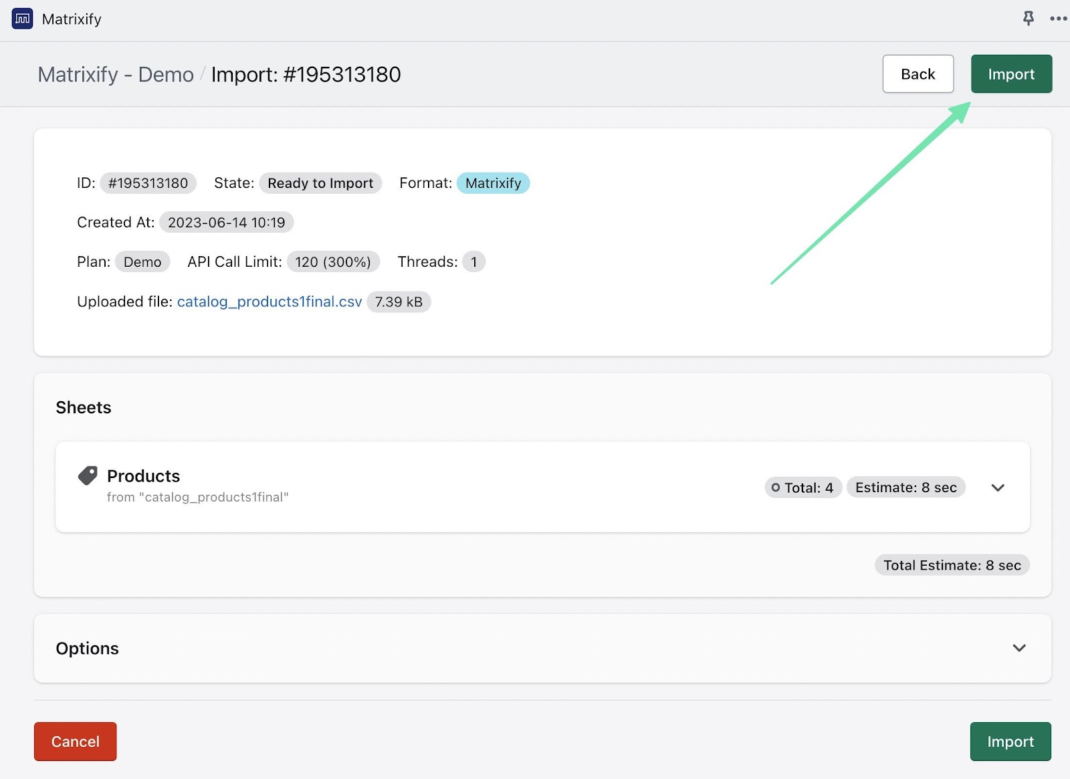
Task: Click the Back button
Action: [918, 74]
